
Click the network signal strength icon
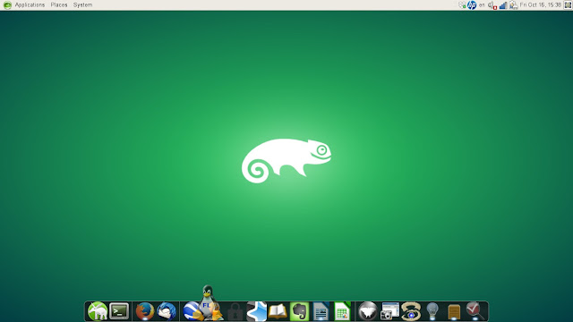(503, 5)
